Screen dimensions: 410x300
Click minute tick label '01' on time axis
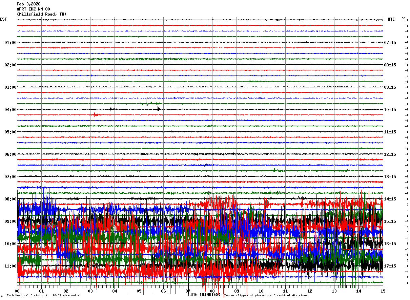tap(42, 291)
